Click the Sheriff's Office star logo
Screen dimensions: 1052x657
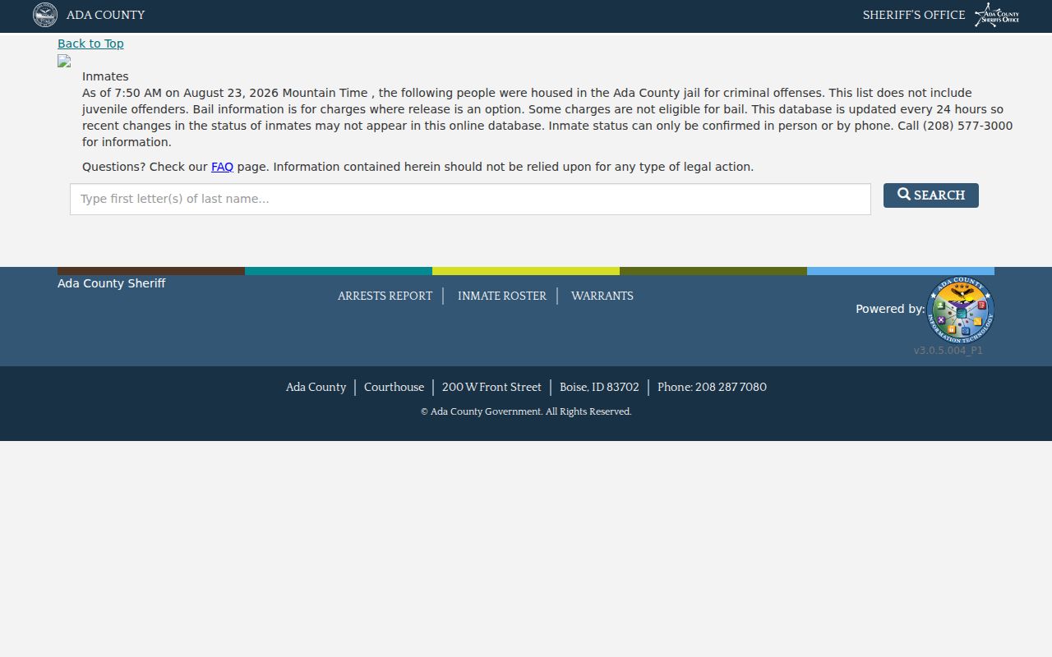(x=997, y=15)
